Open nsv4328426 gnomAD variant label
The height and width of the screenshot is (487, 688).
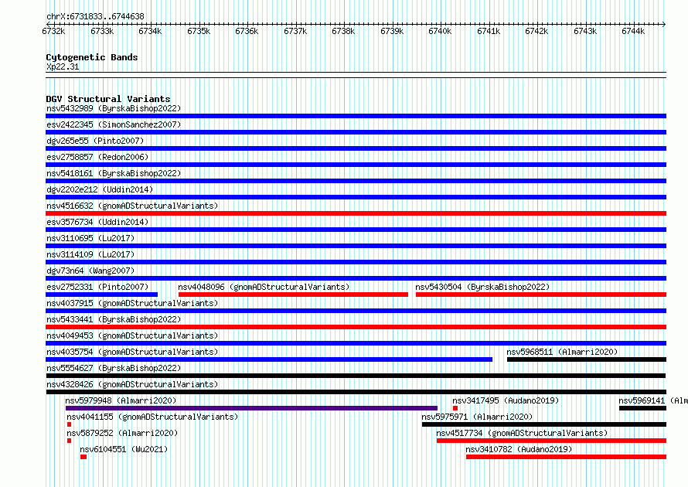(x=132, y=384)
